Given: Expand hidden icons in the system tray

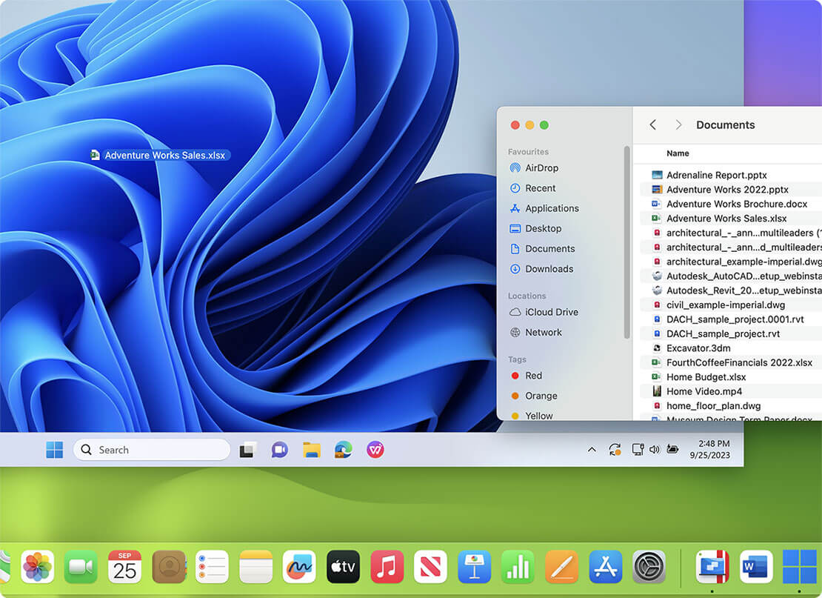Looking at the screenshot, I should tap(591, 450).
